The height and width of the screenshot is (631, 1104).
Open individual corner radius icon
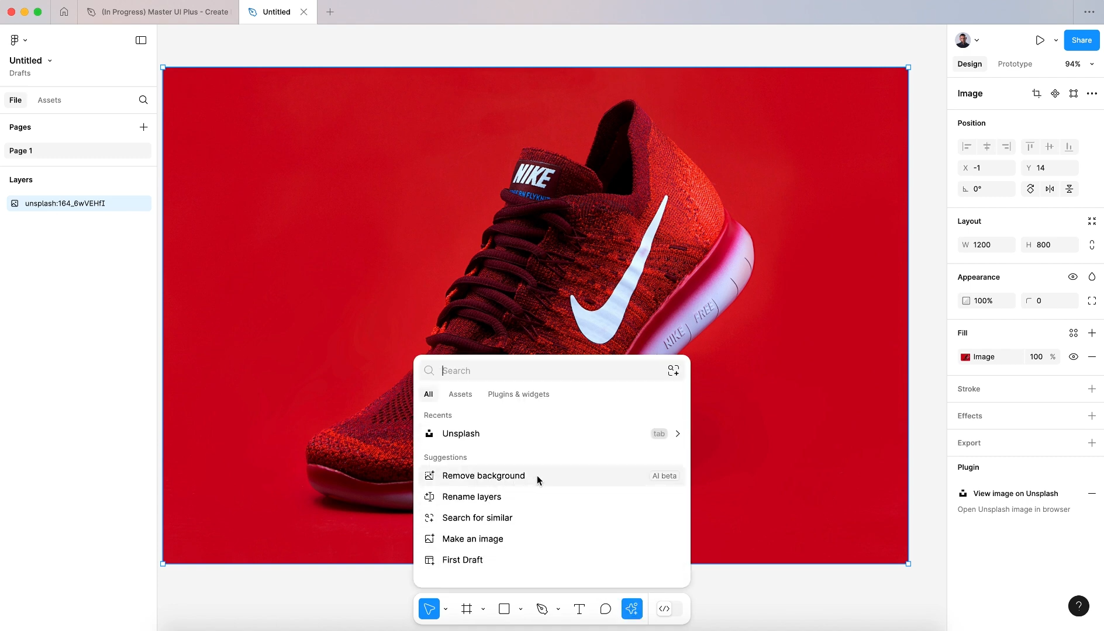(1092, 301)
